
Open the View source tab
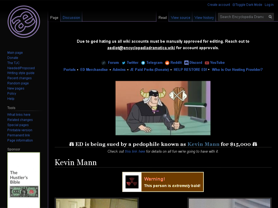181,18
